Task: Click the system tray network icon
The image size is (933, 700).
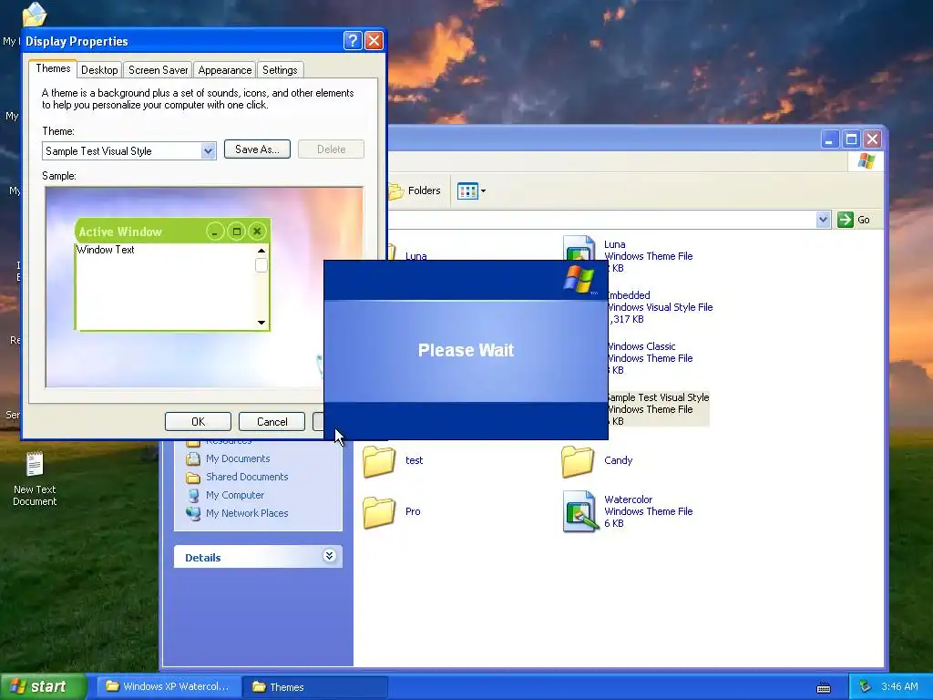Action: (x=865, y=687)
